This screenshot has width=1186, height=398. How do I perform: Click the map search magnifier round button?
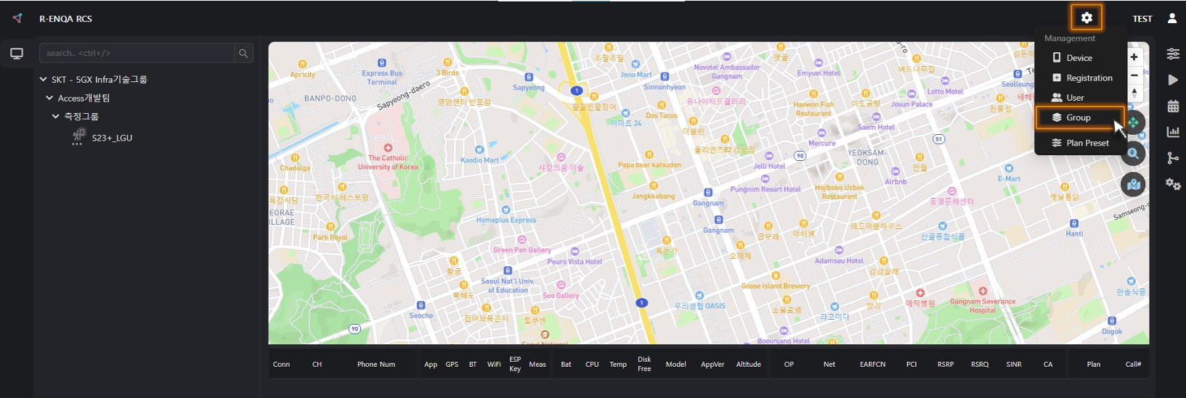tap(1133, 154)
